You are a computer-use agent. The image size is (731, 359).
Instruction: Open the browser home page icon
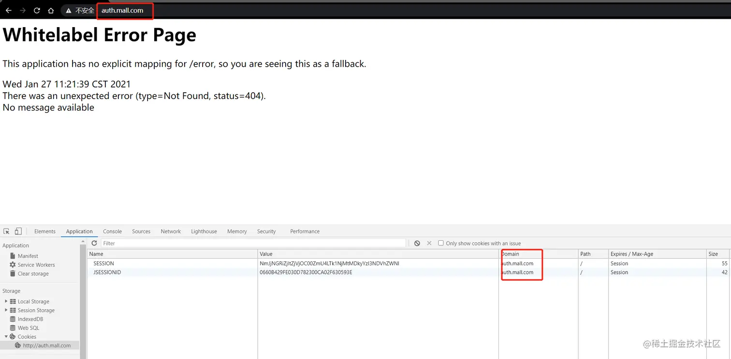(x=51, y=10)
